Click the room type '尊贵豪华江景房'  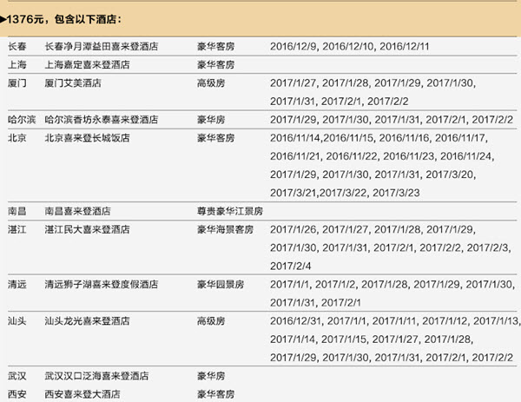(230, 211)
